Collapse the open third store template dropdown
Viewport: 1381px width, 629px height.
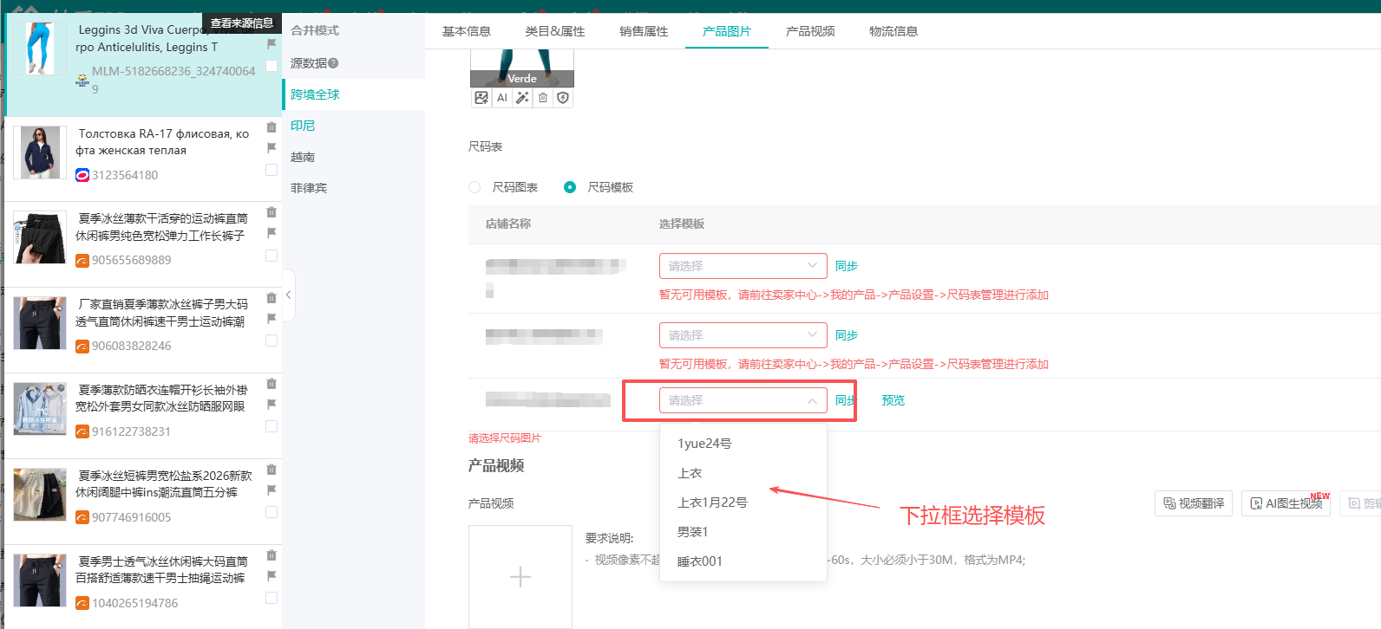point(743,400)
